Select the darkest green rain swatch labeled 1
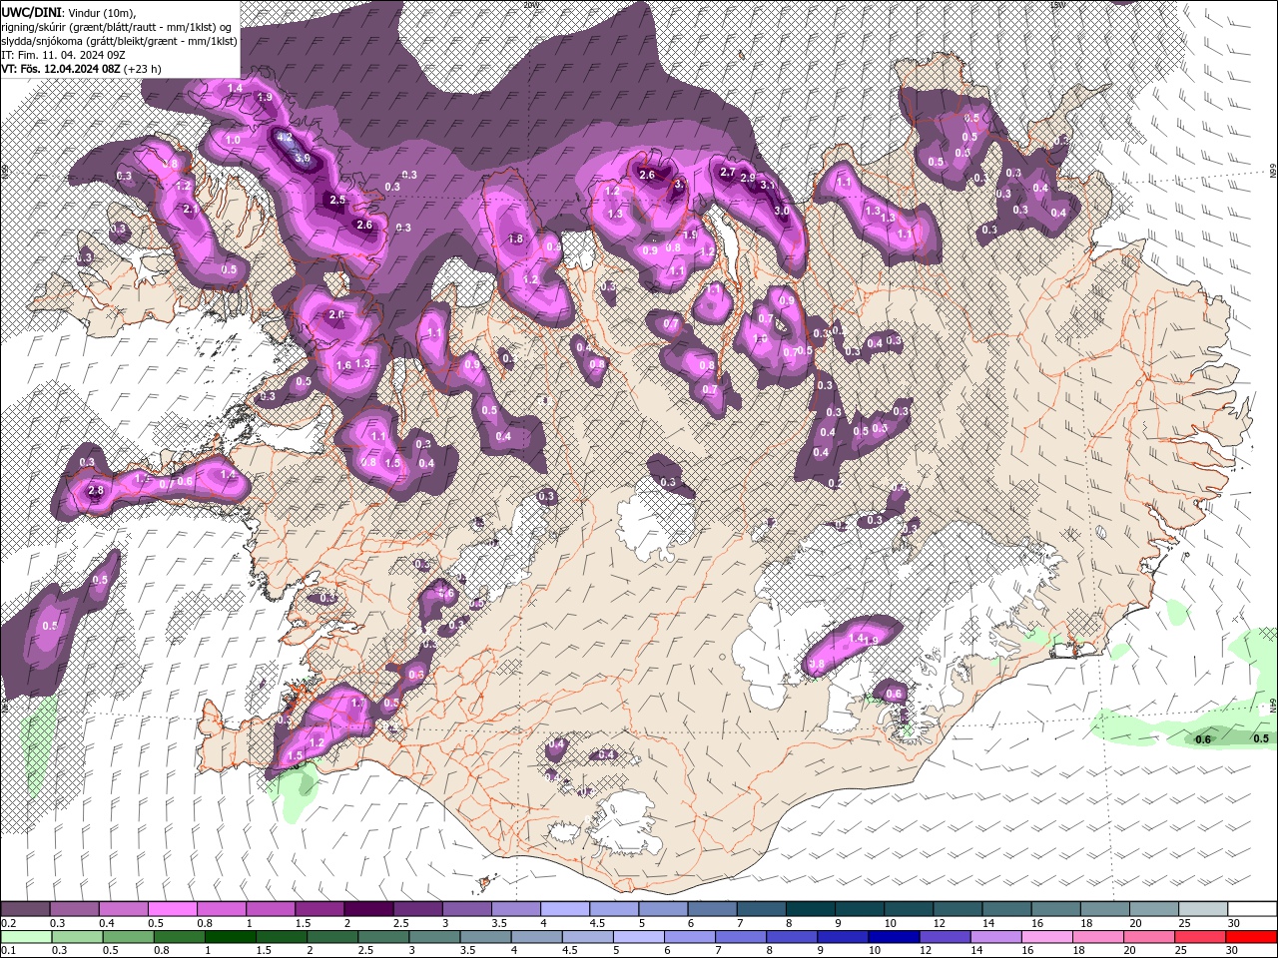This screenshot has width=1278, height=958. (231, 937)
